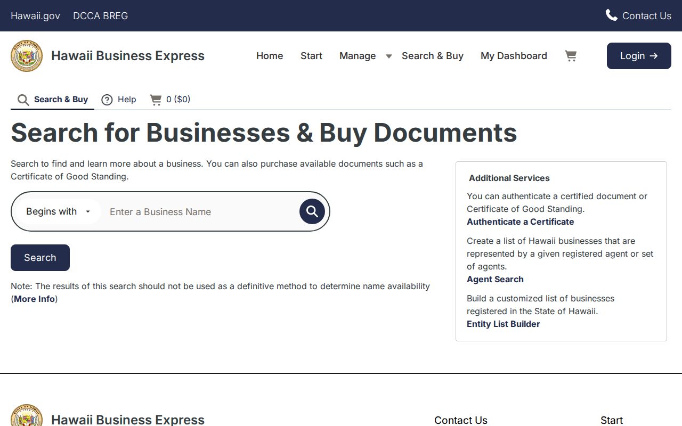The image size is (682, 426).
Task: Click the Help question mark icon
Action: point(107,100)
